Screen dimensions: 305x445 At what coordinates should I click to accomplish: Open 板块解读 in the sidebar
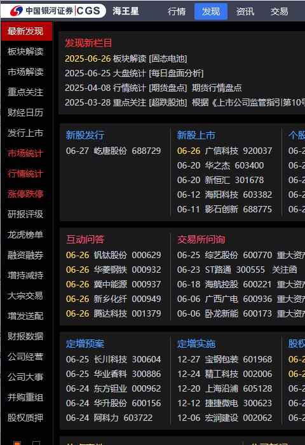point(25,51)
